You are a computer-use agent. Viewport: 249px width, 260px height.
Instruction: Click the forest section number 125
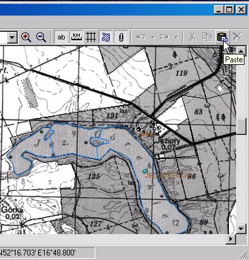click(x=94, y=176)
